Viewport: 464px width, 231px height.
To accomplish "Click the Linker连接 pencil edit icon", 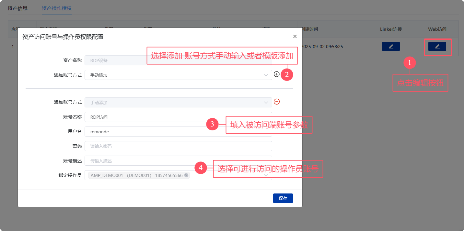I will [391, 47].
